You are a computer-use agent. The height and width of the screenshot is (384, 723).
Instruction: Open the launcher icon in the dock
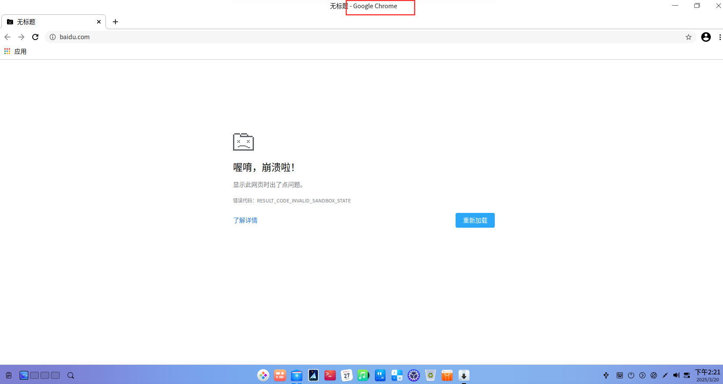263,375
